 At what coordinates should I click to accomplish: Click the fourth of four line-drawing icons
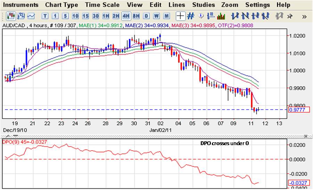click(265, 16)
